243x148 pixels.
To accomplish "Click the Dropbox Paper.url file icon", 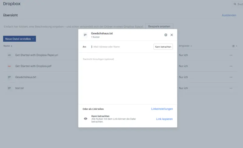I will 9,55.
